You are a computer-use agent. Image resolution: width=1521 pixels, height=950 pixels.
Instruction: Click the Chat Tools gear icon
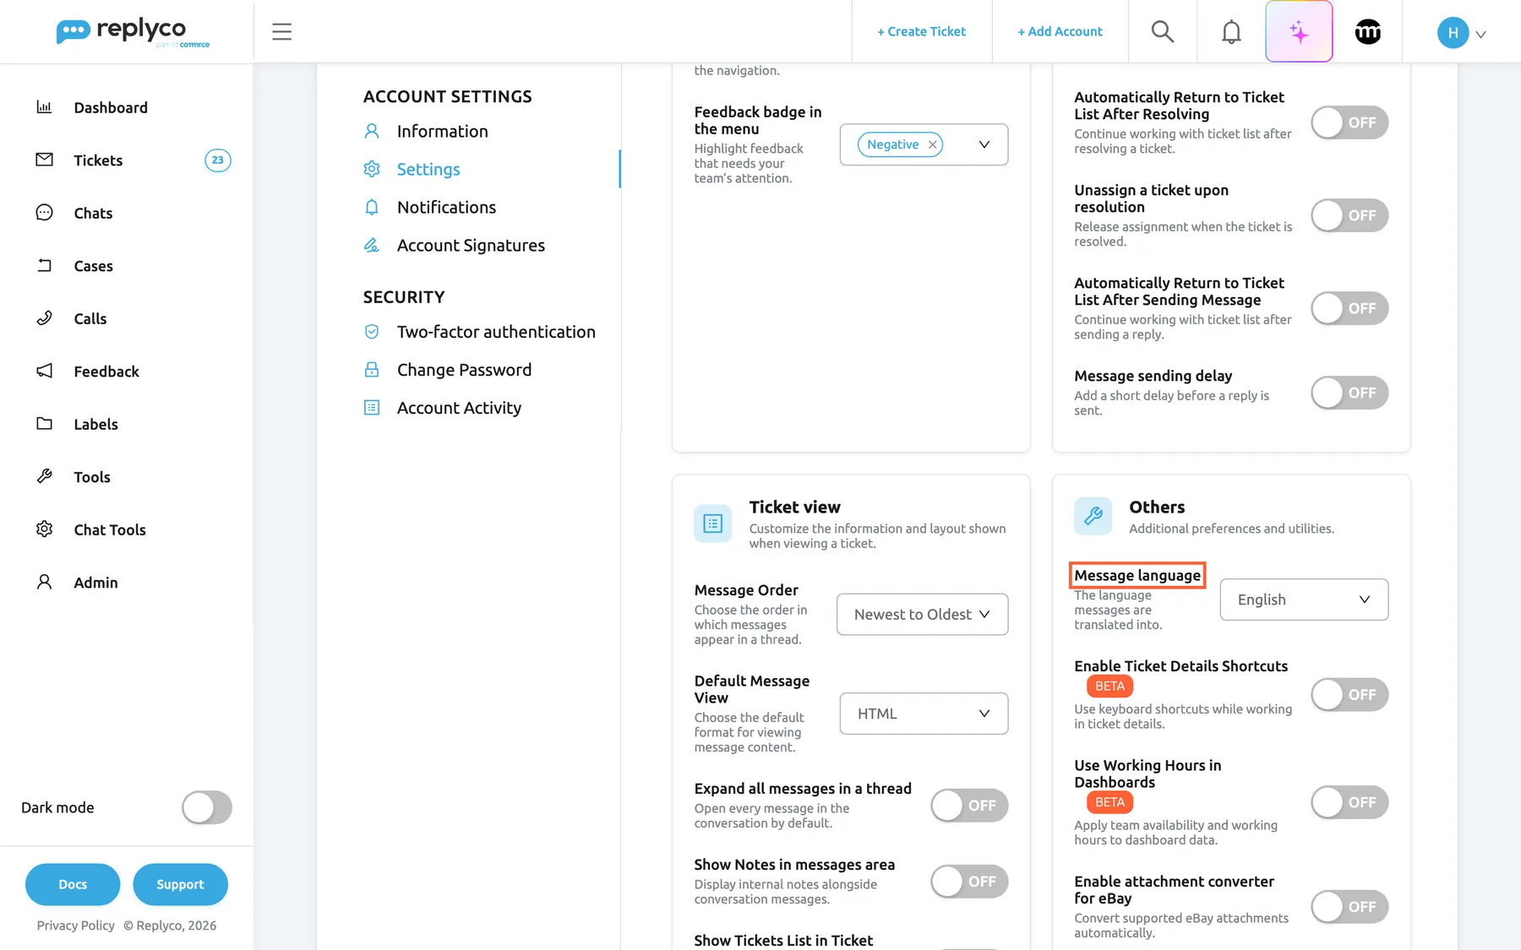point(44,529)
